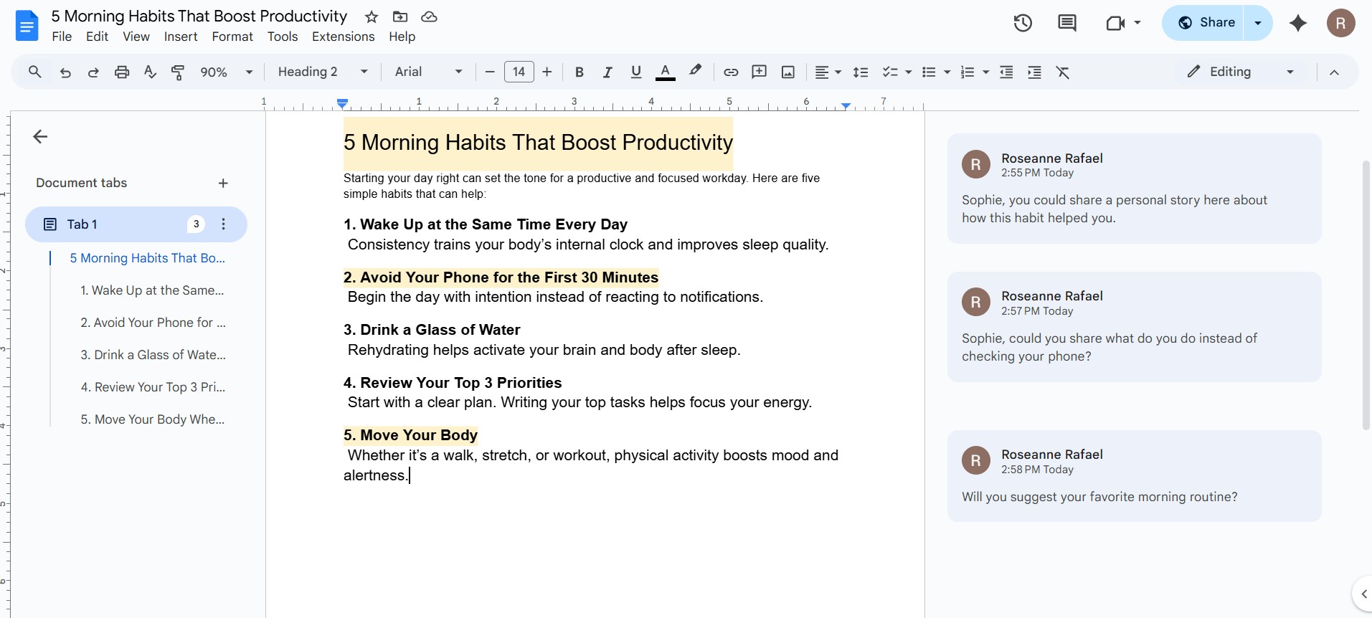This screenshot has width=1372, height=618.
Task: Select the Tab 1 document tab
Action: point(136,224)
